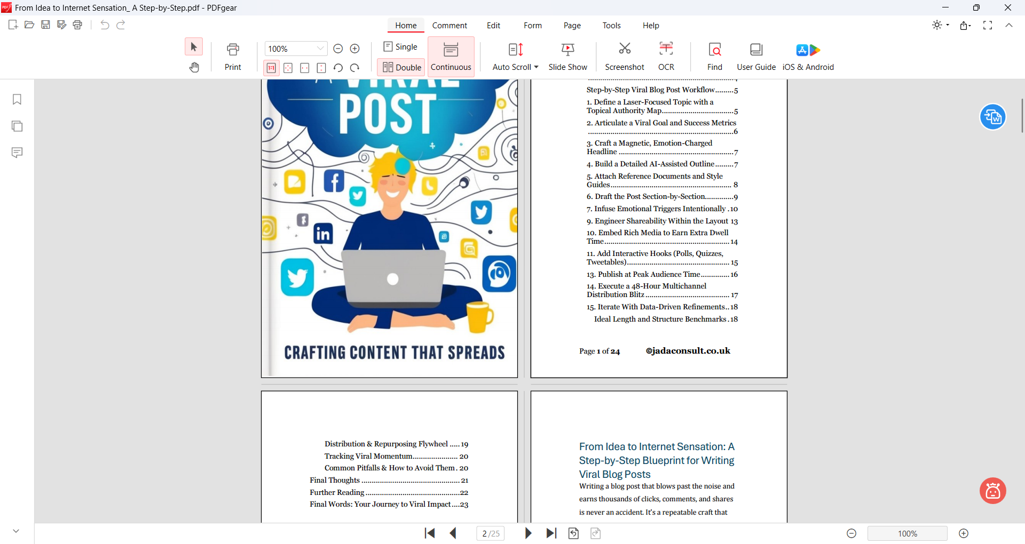Expand the zoom percentage dropdown

tap(320, 49)
